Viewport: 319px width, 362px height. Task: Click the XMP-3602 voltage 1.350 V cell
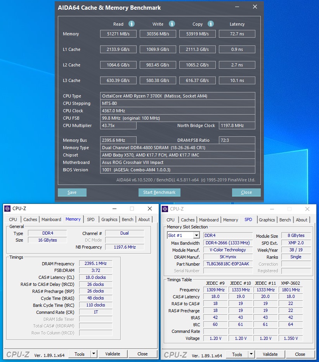pos(291,338)
